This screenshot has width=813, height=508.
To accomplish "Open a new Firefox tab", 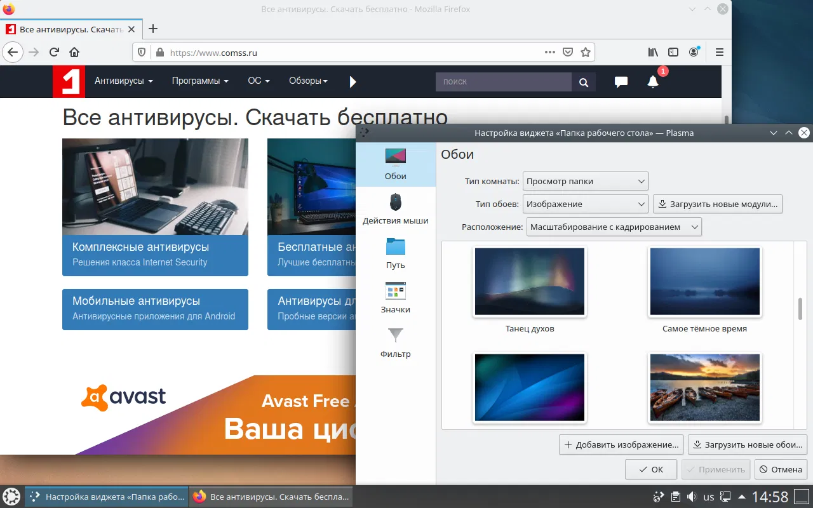I will pos(152,29).
